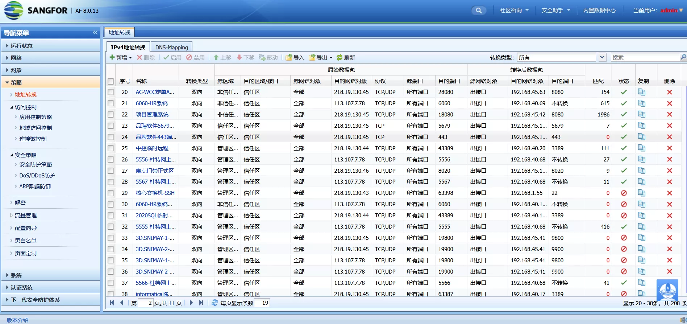Go to the next page arrow
This screenshot has width=687, height=324.
click(x=191, y=303)
